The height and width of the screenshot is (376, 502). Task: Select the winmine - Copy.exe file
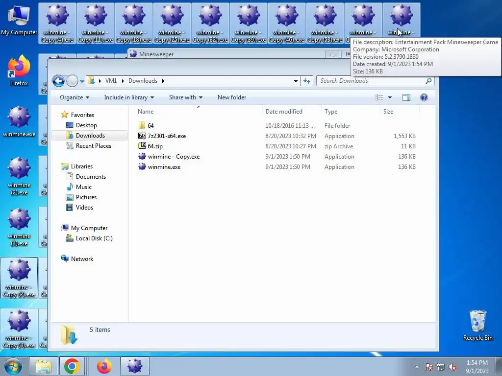pyautogui.click(x=277, y=157)
